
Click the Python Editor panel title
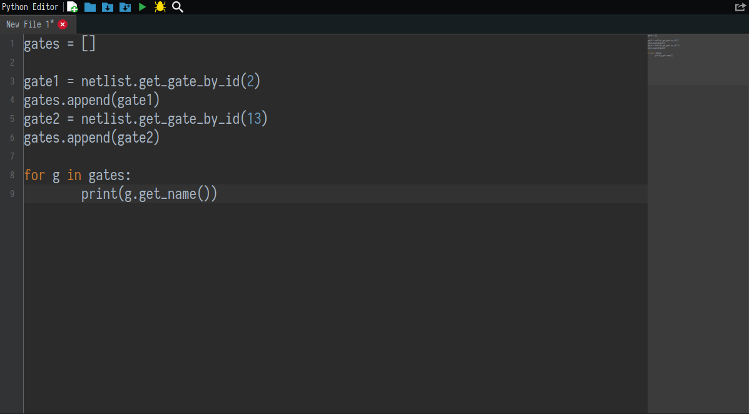(x=29, y=7)
